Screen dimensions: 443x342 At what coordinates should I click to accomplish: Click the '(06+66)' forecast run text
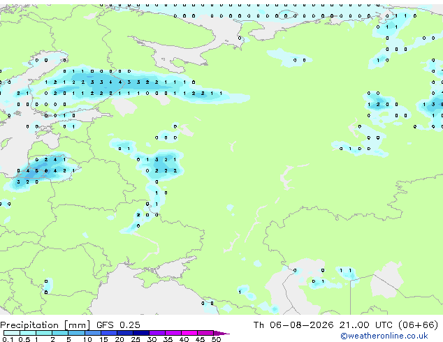418,325
